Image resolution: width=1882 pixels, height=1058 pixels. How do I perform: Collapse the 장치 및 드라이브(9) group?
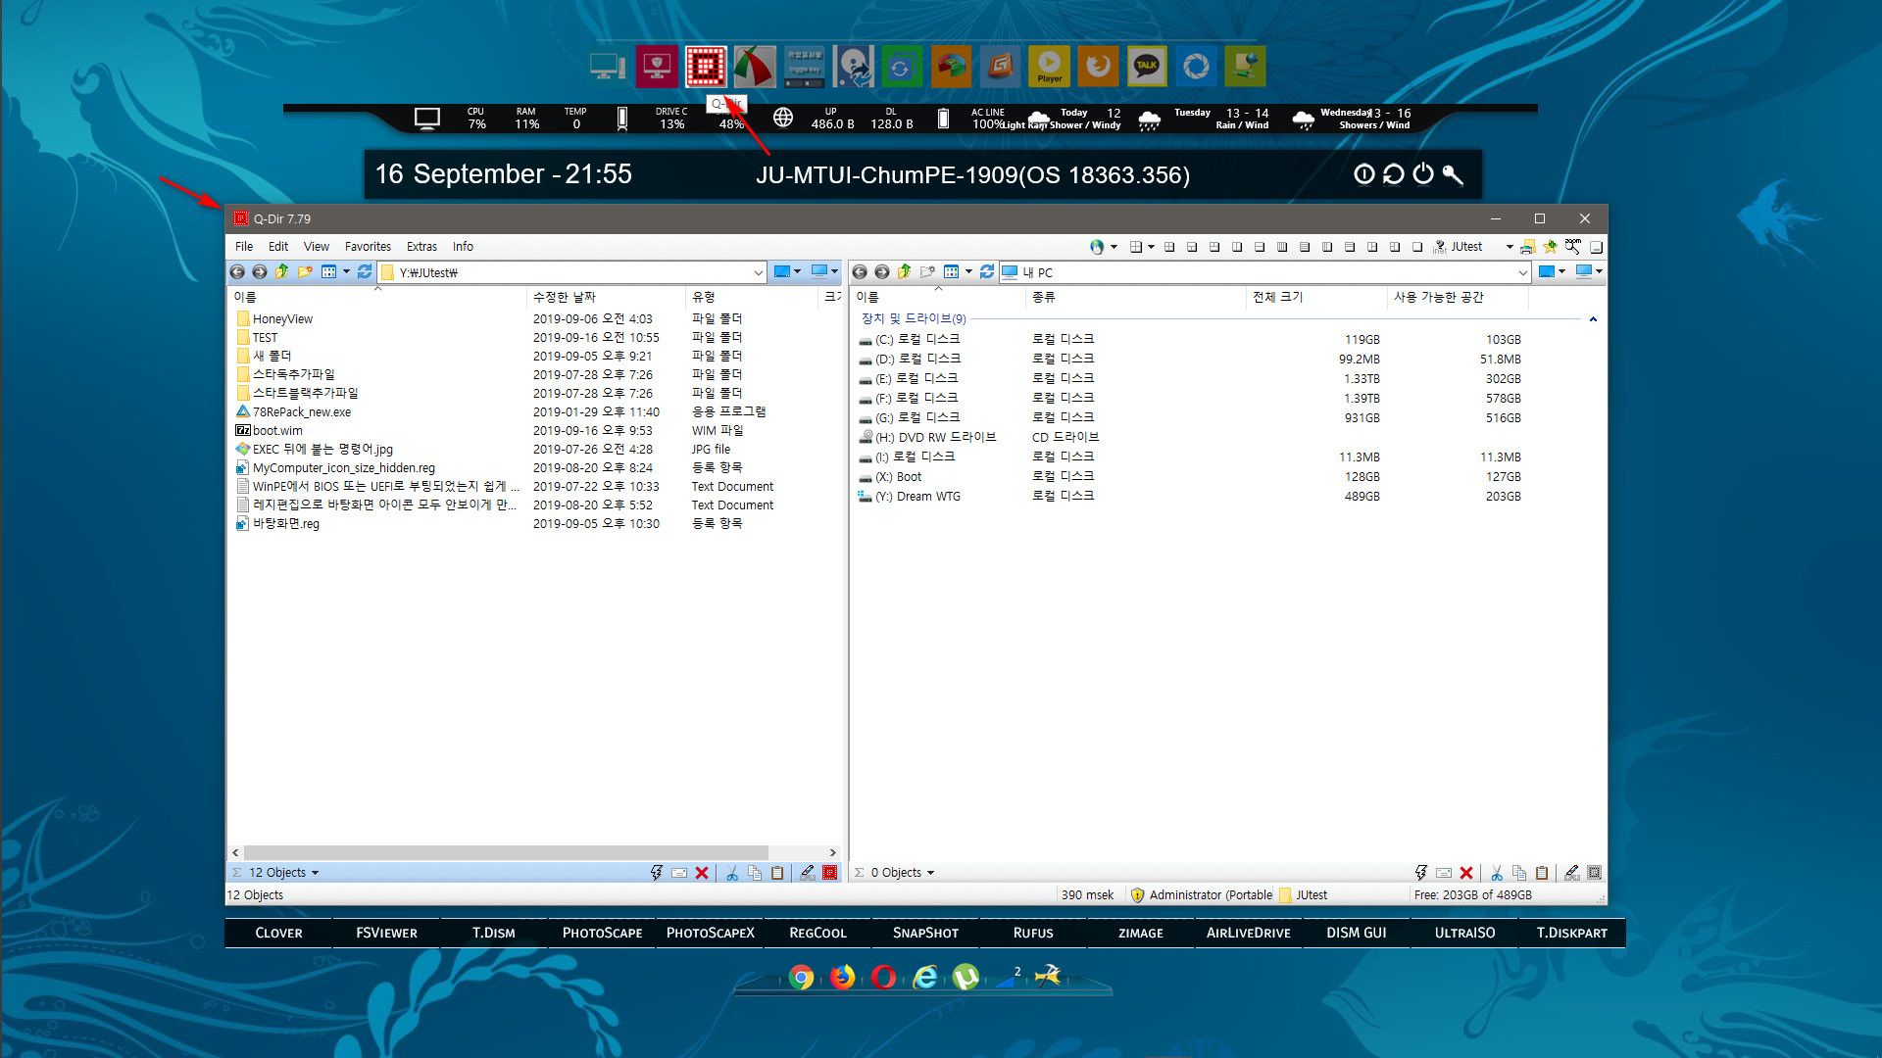(x=1593, y=319)
